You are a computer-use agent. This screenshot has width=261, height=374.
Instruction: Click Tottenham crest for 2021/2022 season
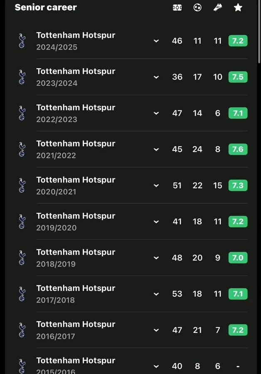22,149
